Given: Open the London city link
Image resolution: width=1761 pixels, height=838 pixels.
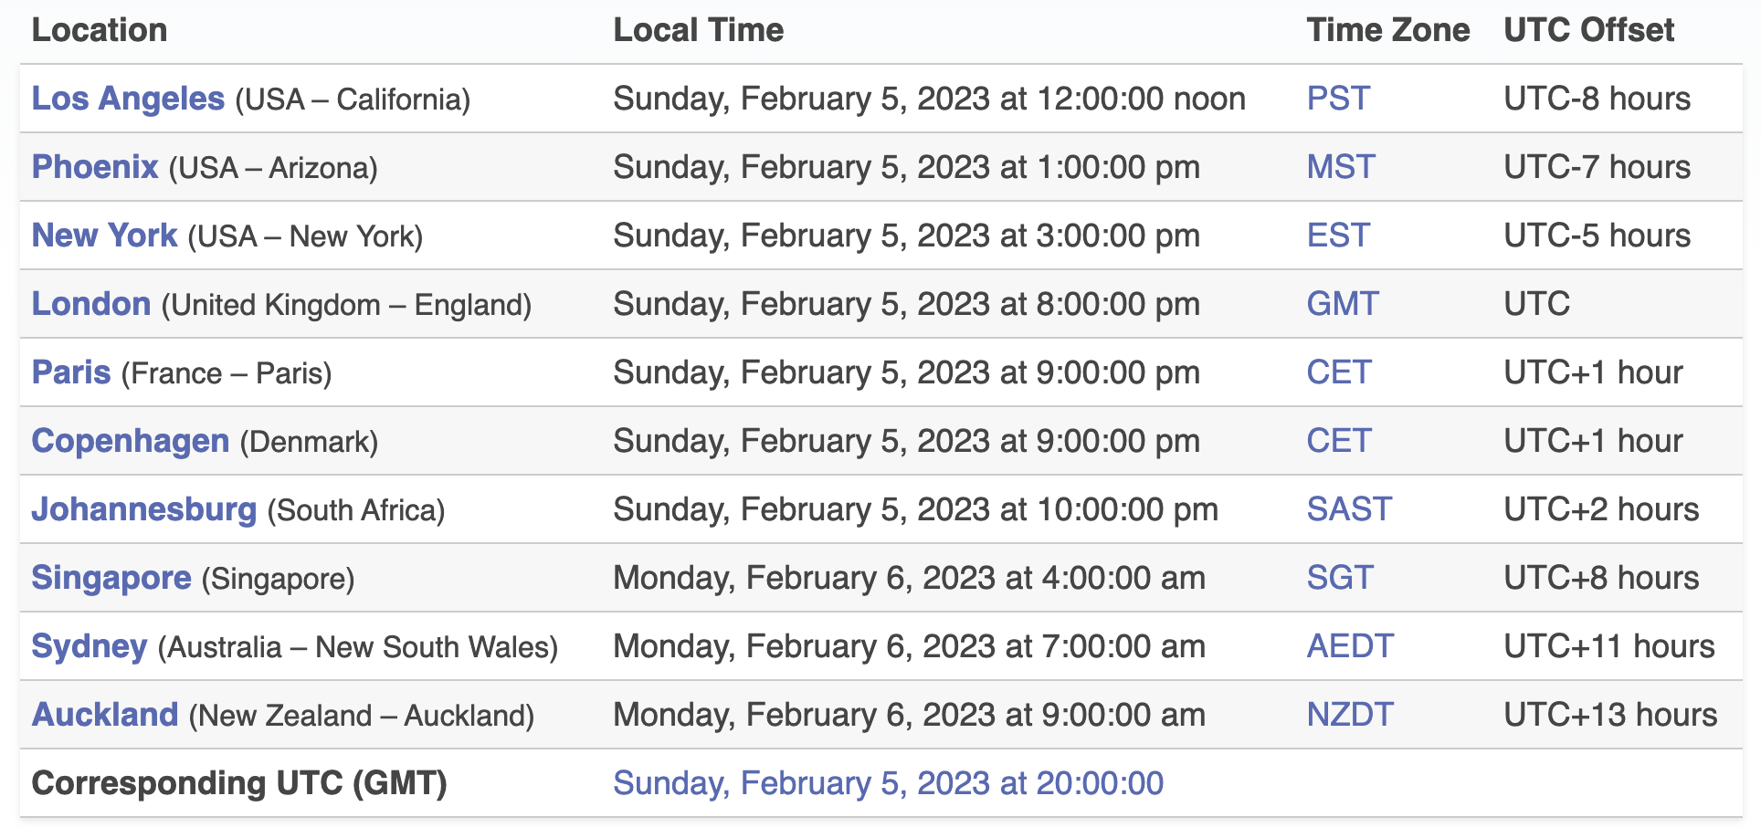Looking at the screenshot, I should (x=91, y=304).
